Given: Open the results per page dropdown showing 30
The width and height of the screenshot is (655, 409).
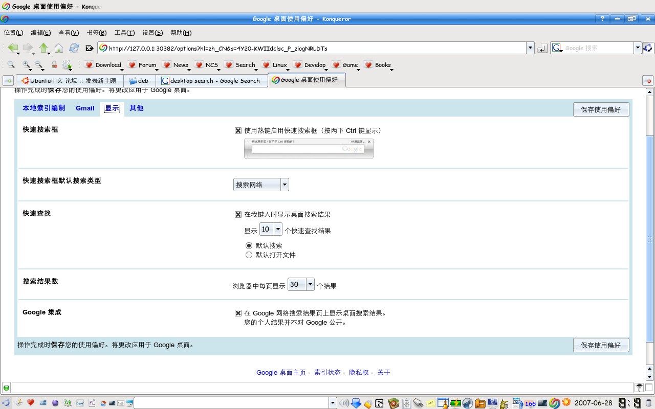Looking at the screenshot, I should tap(301, 285).
